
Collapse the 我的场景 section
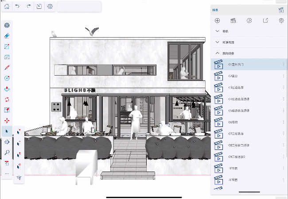coord(217,54)
